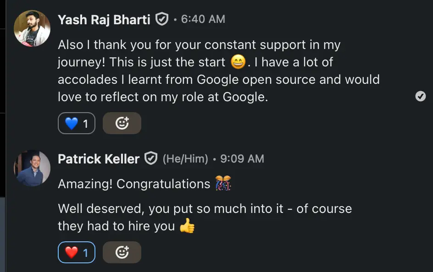Click the read receipt checkmark icon
The height and width of the screenshot is (272, 433).
420,96
